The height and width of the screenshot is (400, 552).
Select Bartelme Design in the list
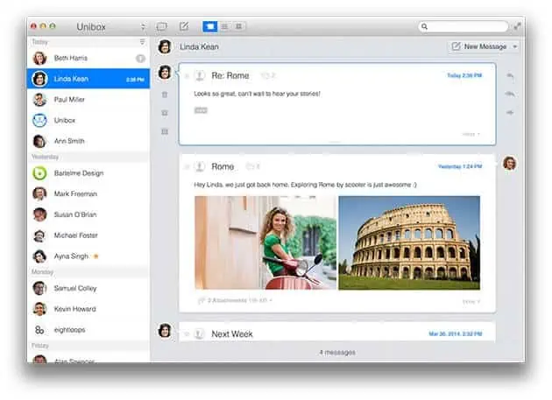click(88, 173)
